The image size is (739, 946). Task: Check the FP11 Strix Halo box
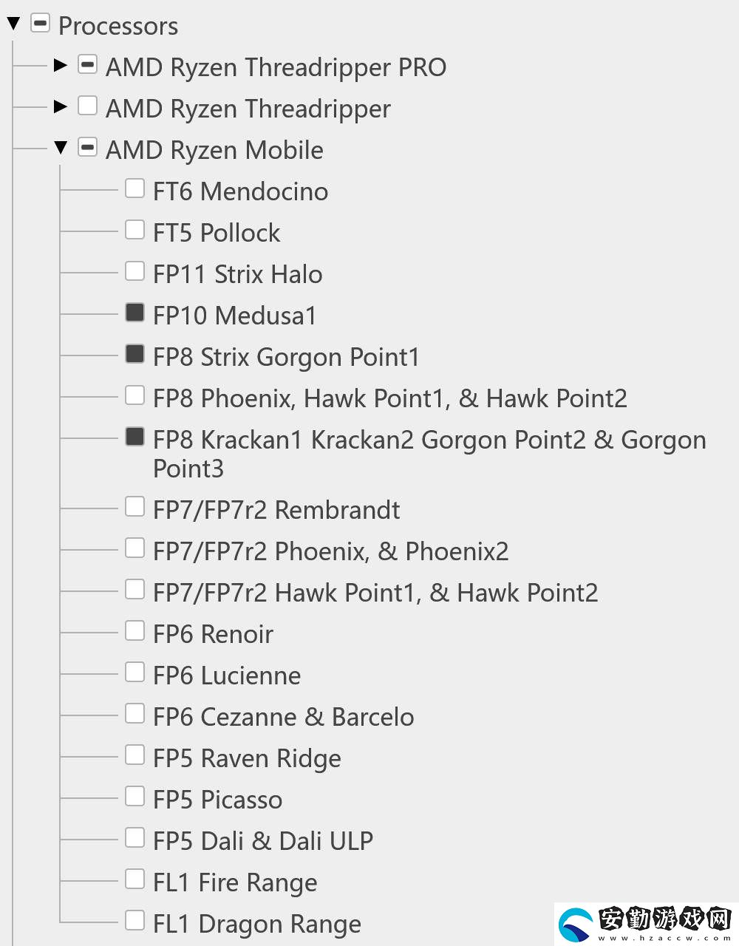tap(134, 271)
